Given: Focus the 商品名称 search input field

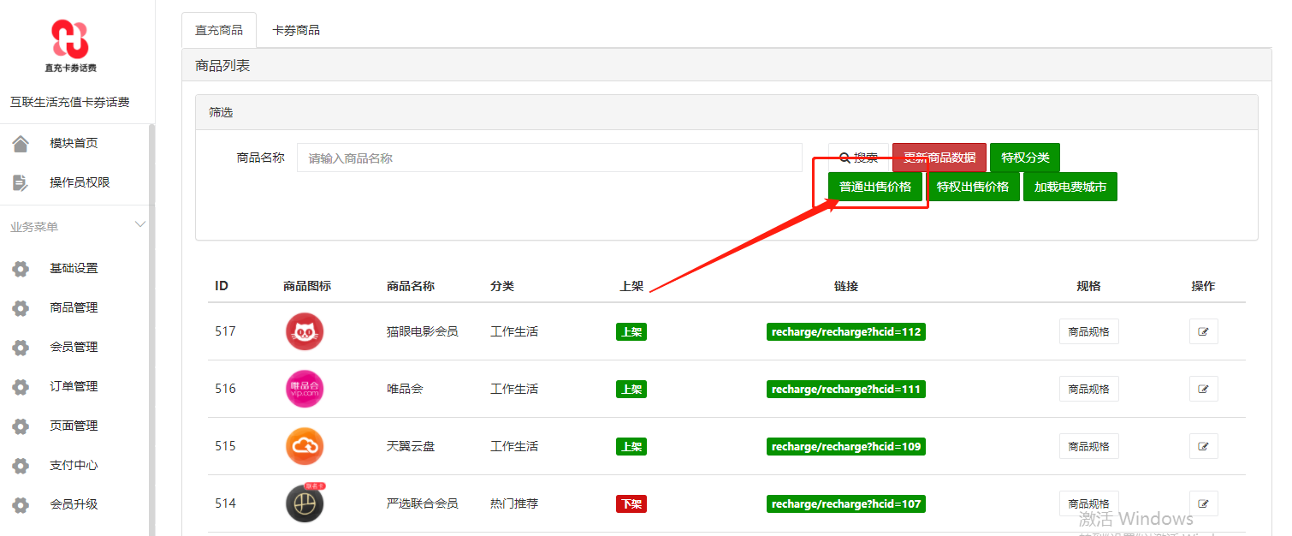Looking at the screenshot, I should pos(549,158).
